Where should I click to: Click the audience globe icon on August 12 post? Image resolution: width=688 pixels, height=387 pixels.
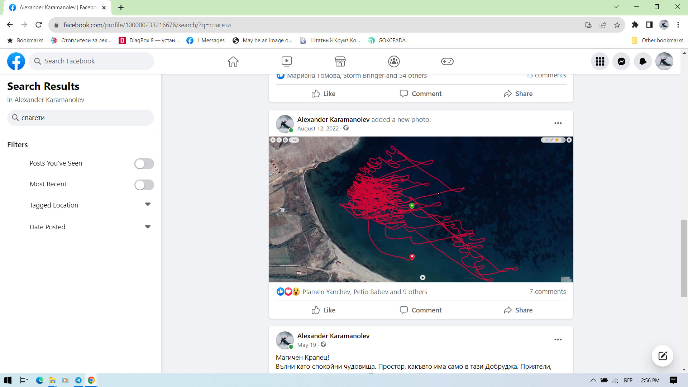[x=346, y=128]
